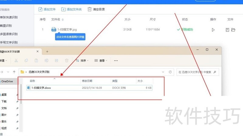The height and width of the screenshot is (136, 243).
Task: Maximize the Explorer window
Action: click(207, 50)
